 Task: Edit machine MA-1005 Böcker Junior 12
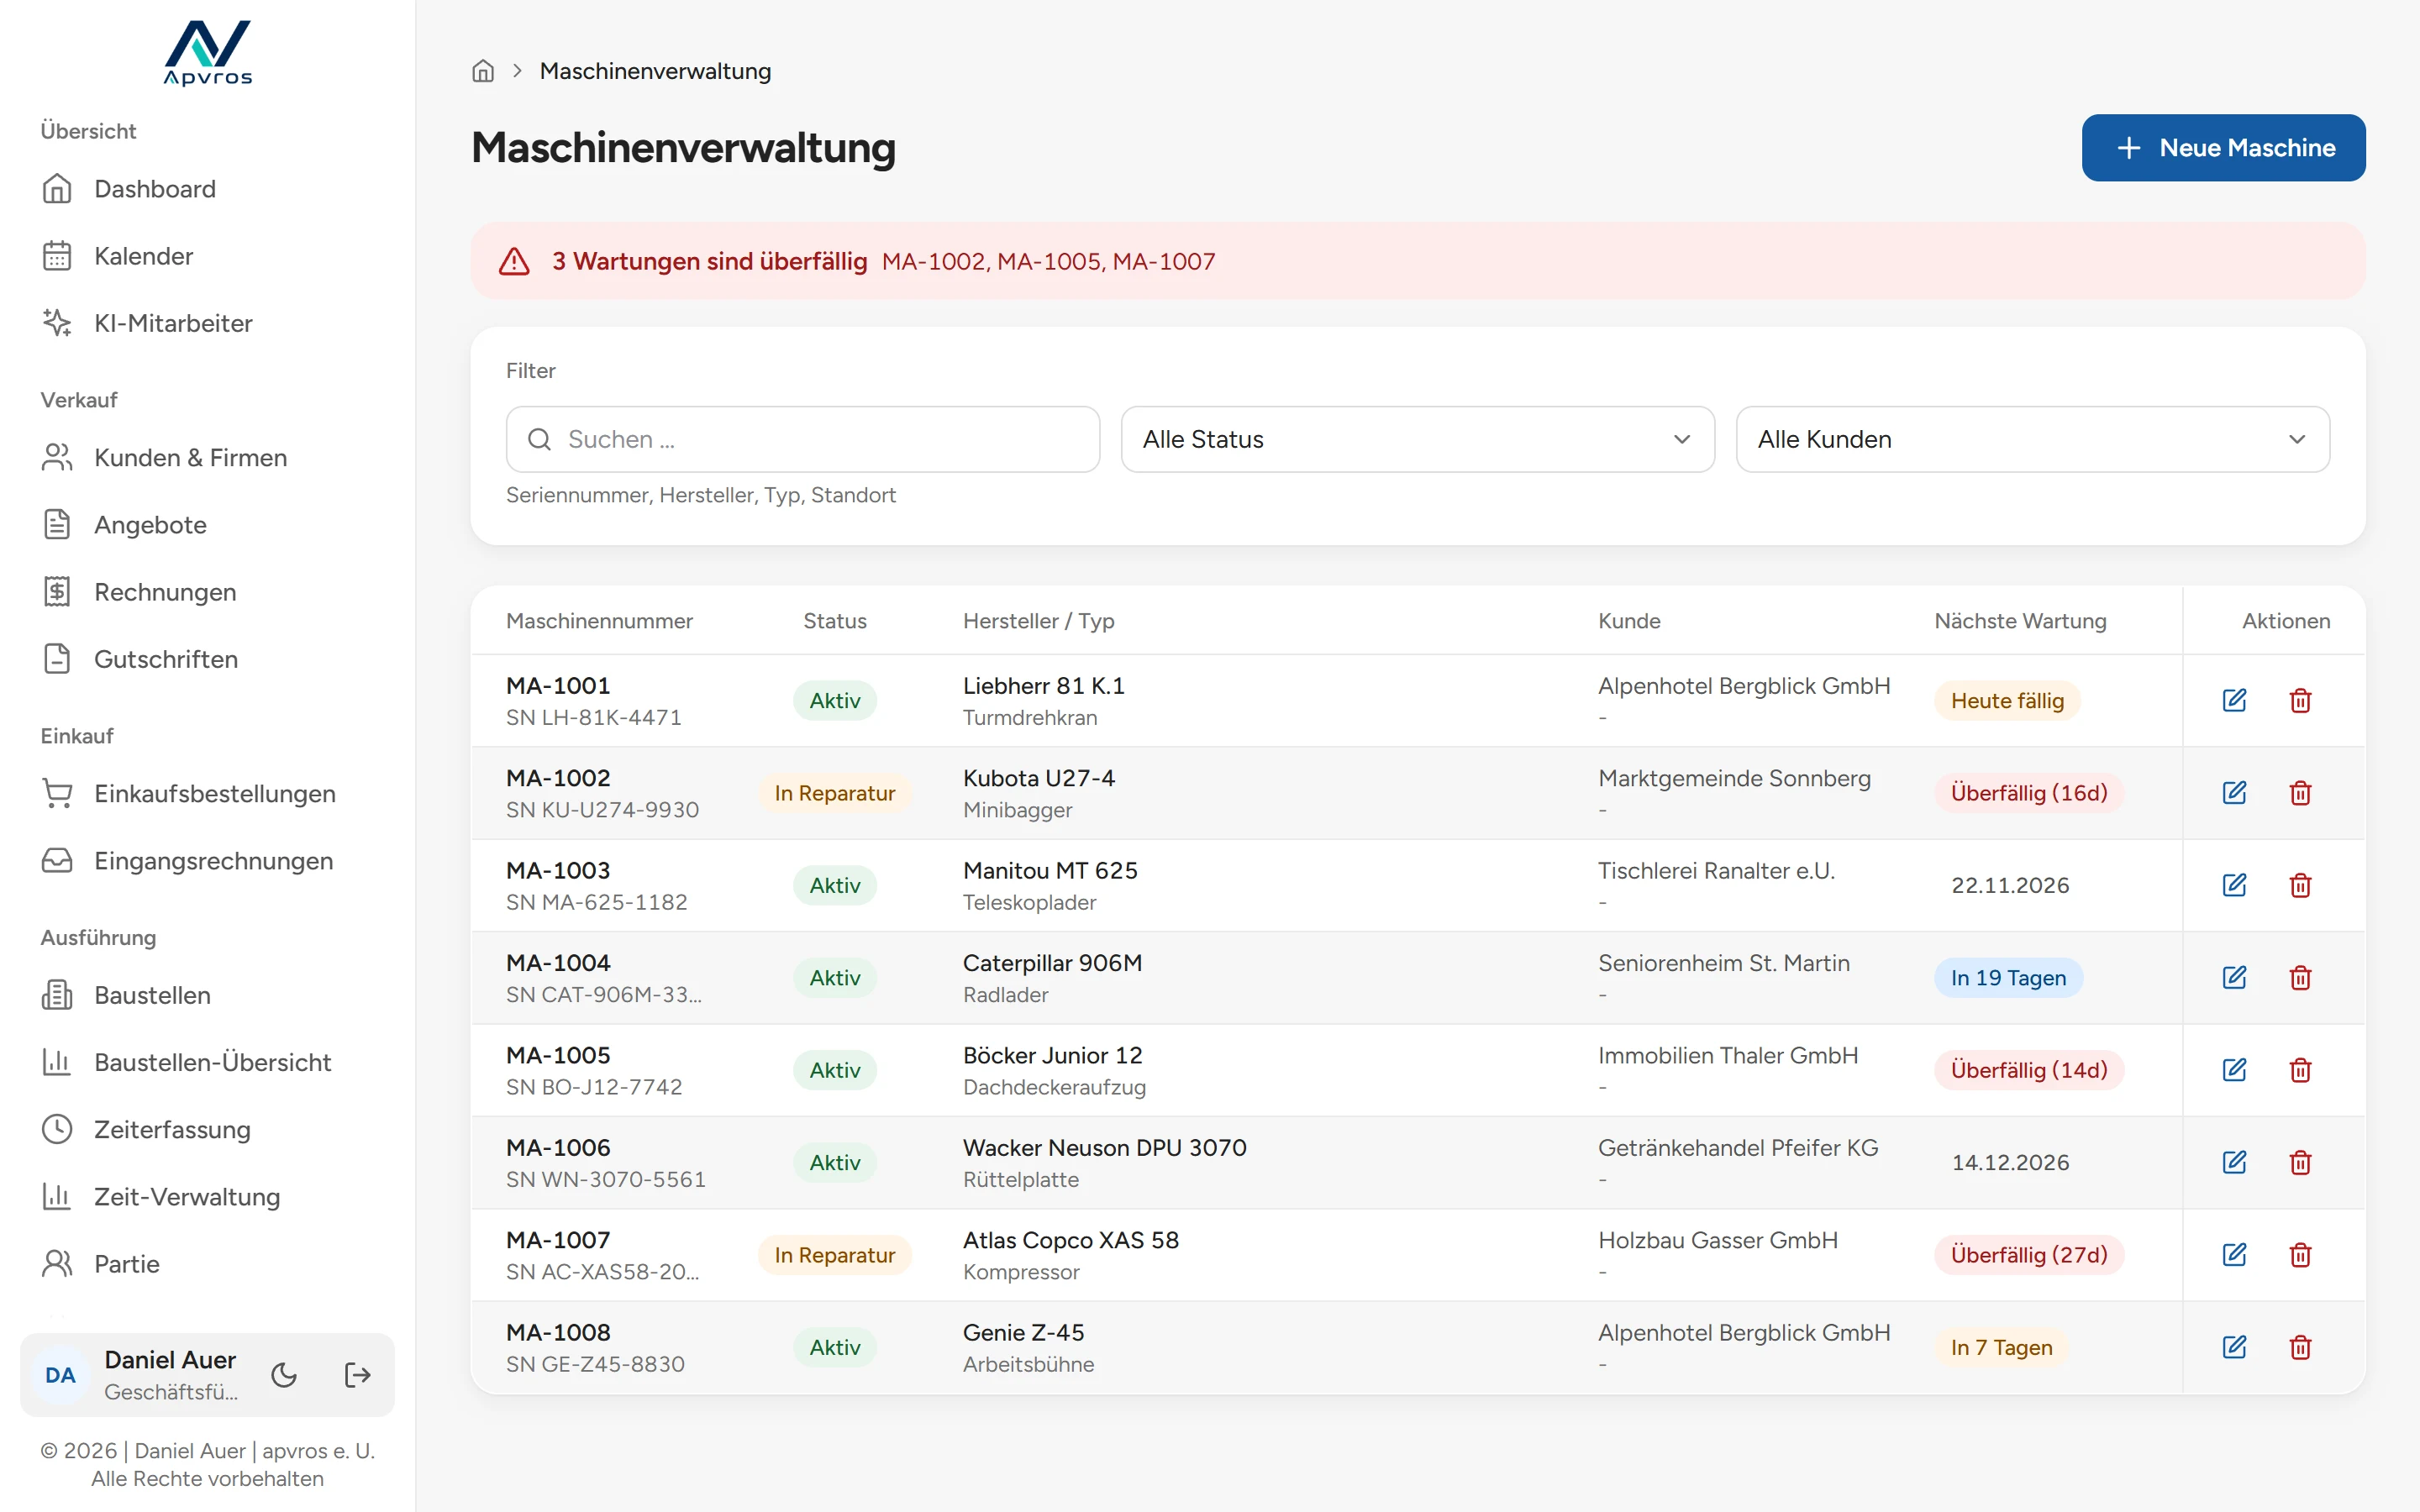pyautogui.click(x=2234, y=1070)
